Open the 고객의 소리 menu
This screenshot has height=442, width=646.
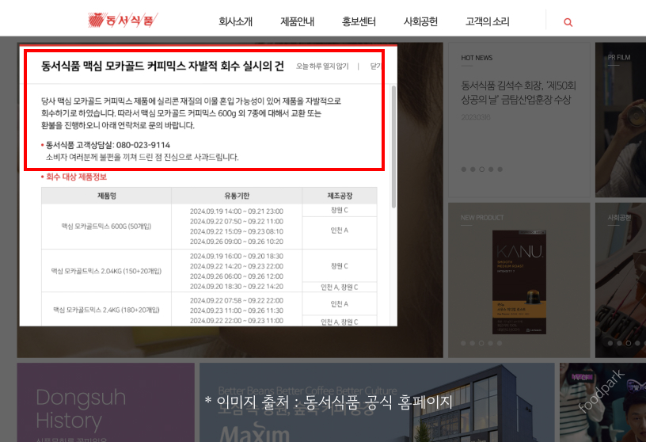click(x=488, y=21)
